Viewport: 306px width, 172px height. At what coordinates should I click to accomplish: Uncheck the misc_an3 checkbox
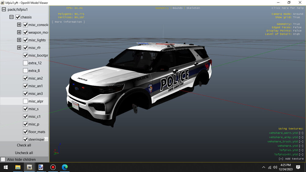(25, 94)
